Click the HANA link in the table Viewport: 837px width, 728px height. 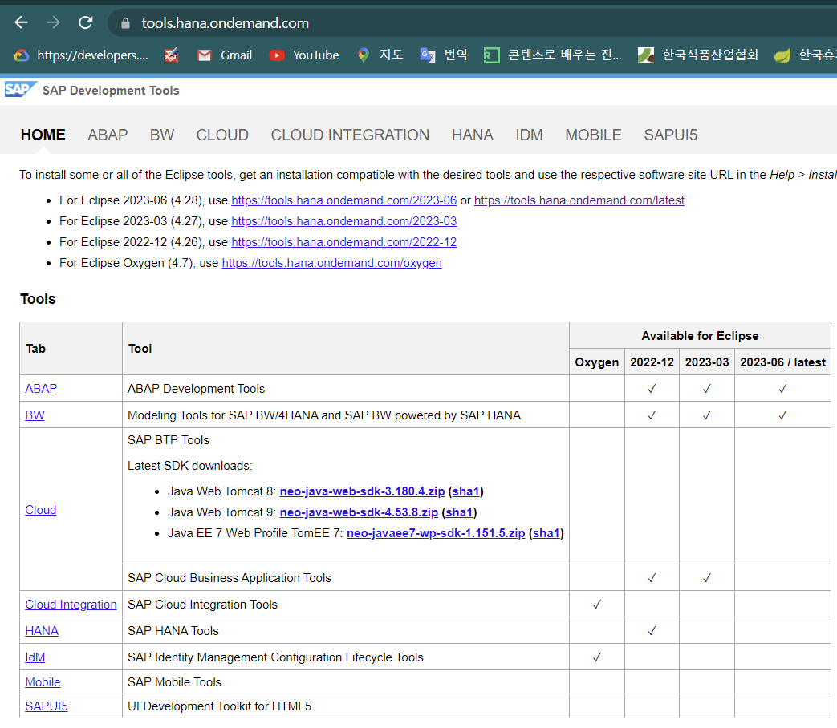[42, 631]
